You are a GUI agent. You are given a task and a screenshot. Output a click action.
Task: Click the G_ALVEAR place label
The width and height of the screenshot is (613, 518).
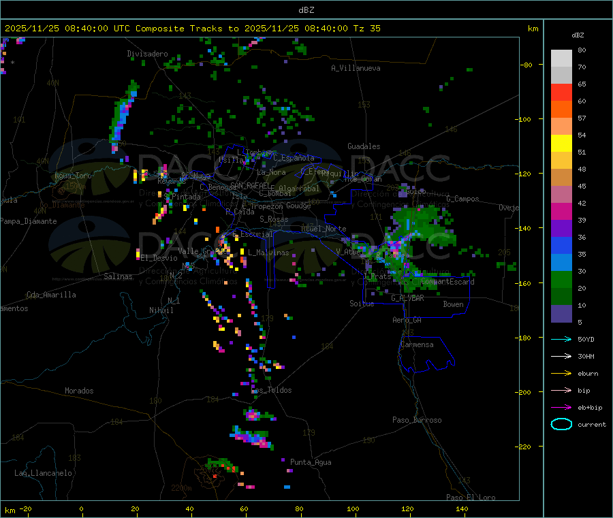click(x=407, y=298)
